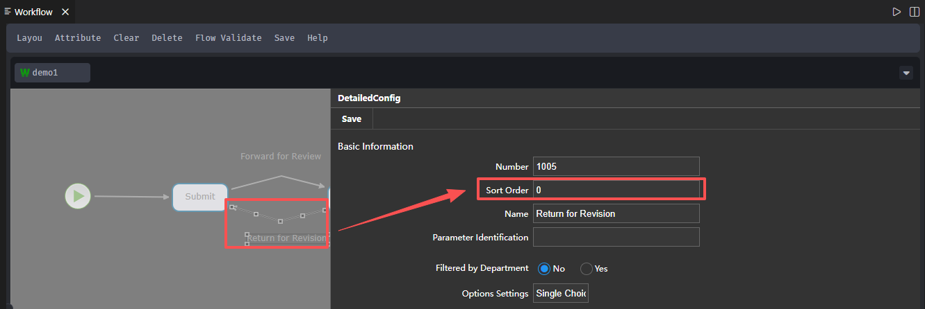Open the Options Settings Single Choice dropdown
Screen dimensions: 925x309
561,294
